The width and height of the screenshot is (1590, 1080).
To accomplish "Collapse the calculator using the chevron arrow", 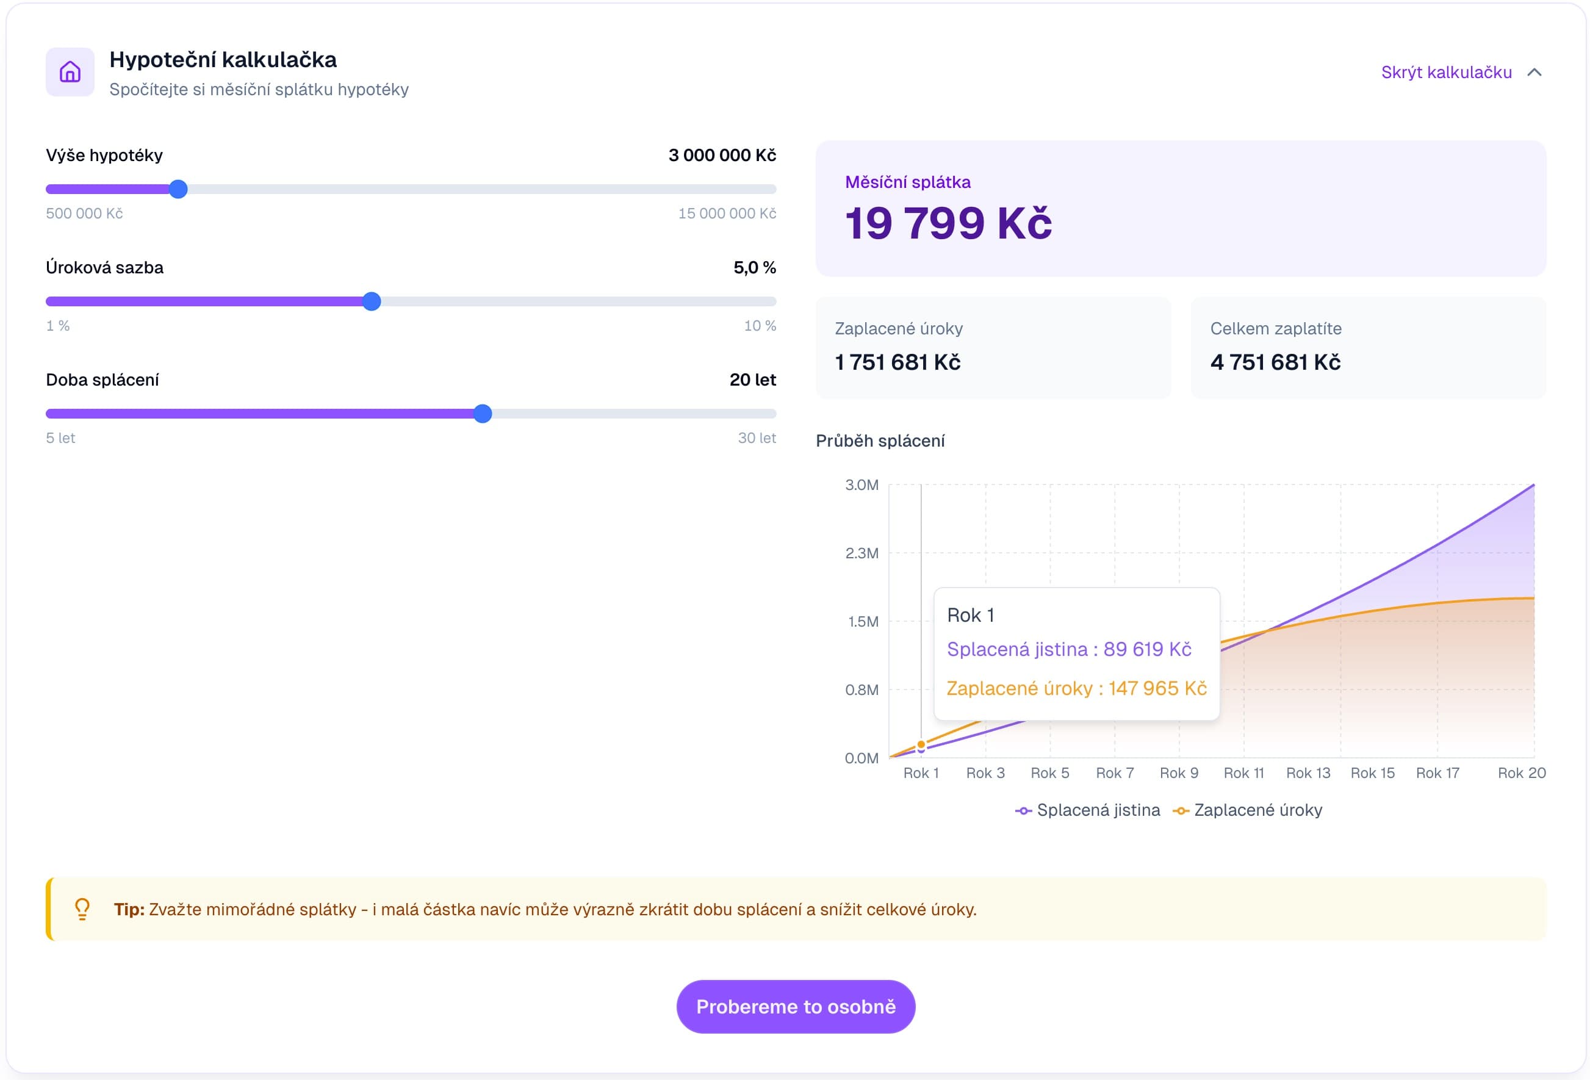I will pyautogui.click(x=1536, y=72).
